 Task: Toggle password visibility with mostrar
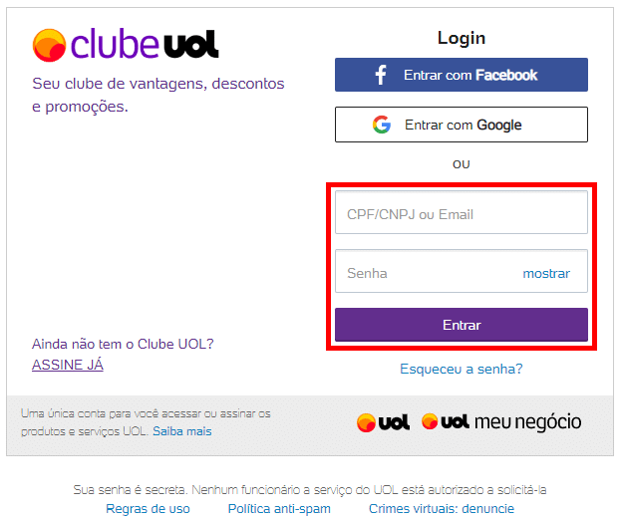click(x=546, y=274)
